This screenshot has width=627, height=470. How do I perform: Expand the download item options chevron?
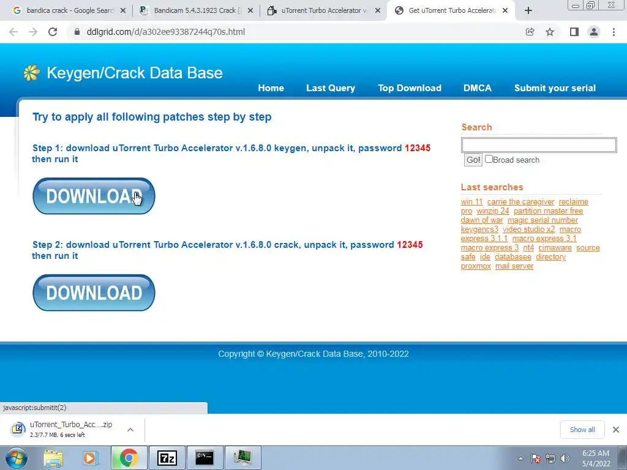130,430
